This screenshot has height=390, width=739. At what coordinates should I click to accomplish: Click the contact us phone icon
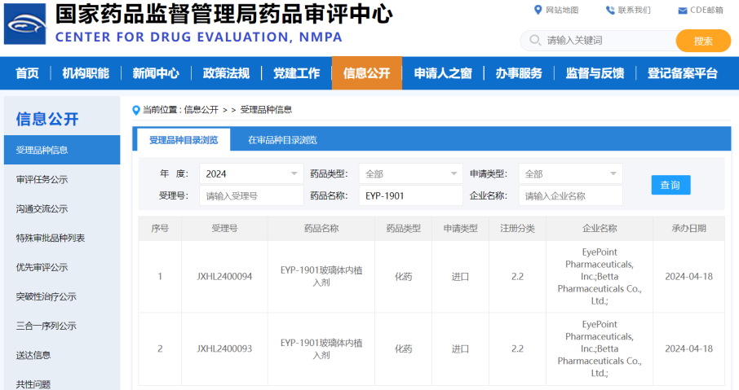coord(610,10)
